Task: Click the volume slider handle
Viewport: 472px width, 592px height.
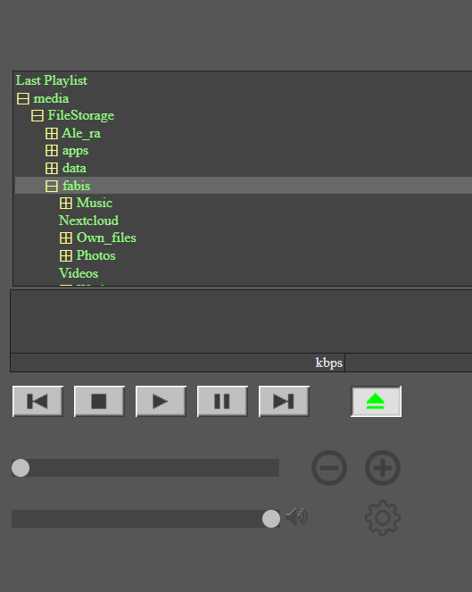Action: 271,519
